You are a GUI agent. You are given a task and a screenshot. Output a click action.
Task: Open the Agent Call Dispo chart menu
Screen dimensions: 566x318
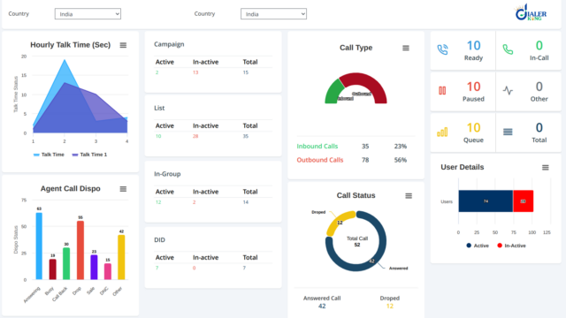(x=123, y=189)
